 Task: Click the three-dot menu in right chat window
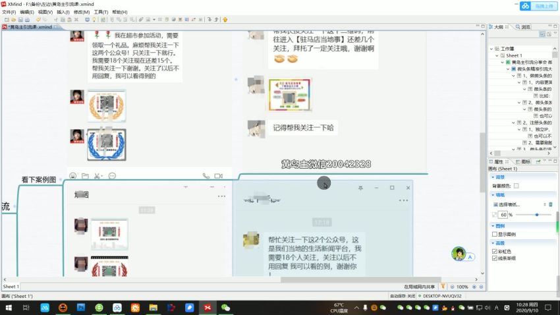[x=403, y=200]
